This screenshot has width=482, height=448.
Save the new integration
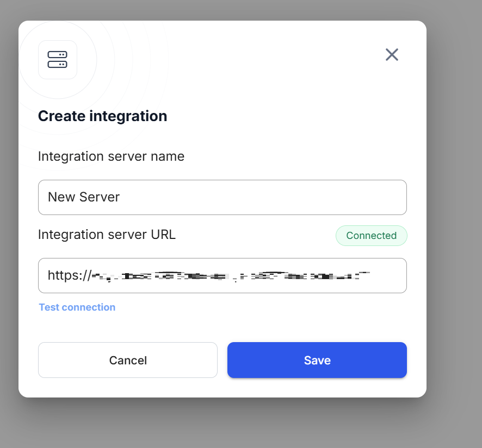click(x=317, y=360)
